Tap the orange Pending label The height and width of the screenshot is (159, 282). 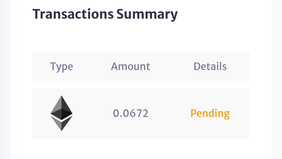pyautogui.click(x=210, y=113)
